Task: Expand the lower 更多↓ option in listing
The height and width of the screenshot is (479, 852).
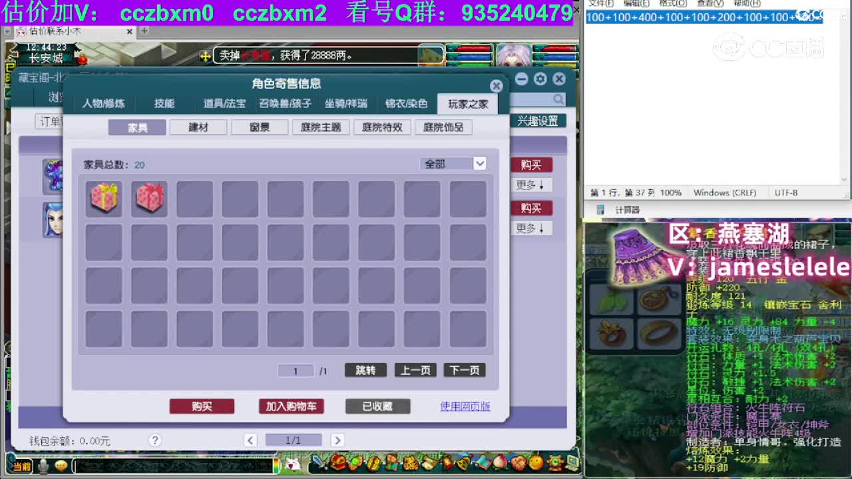Action: pyautogui.click(x=531, y=228)
